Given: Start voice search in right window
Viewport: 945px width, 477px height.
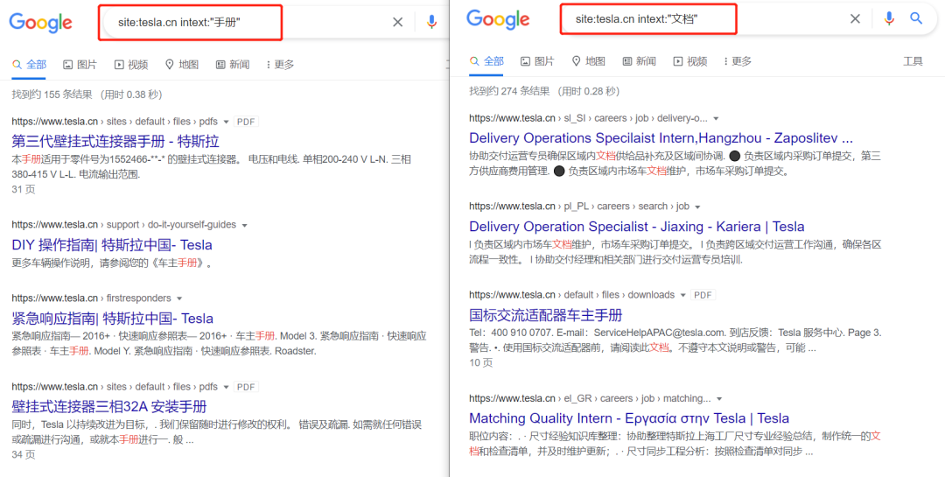Looking at the screenshot, I should (x=889, y=18).
